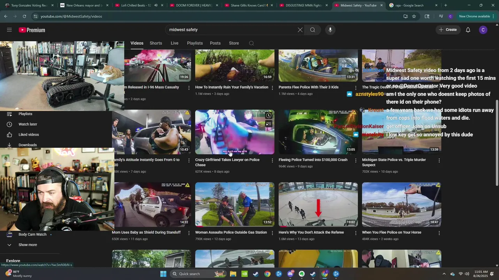Open How To Instantly Ruin Your Family's Vacation

[x=232, y=87]
